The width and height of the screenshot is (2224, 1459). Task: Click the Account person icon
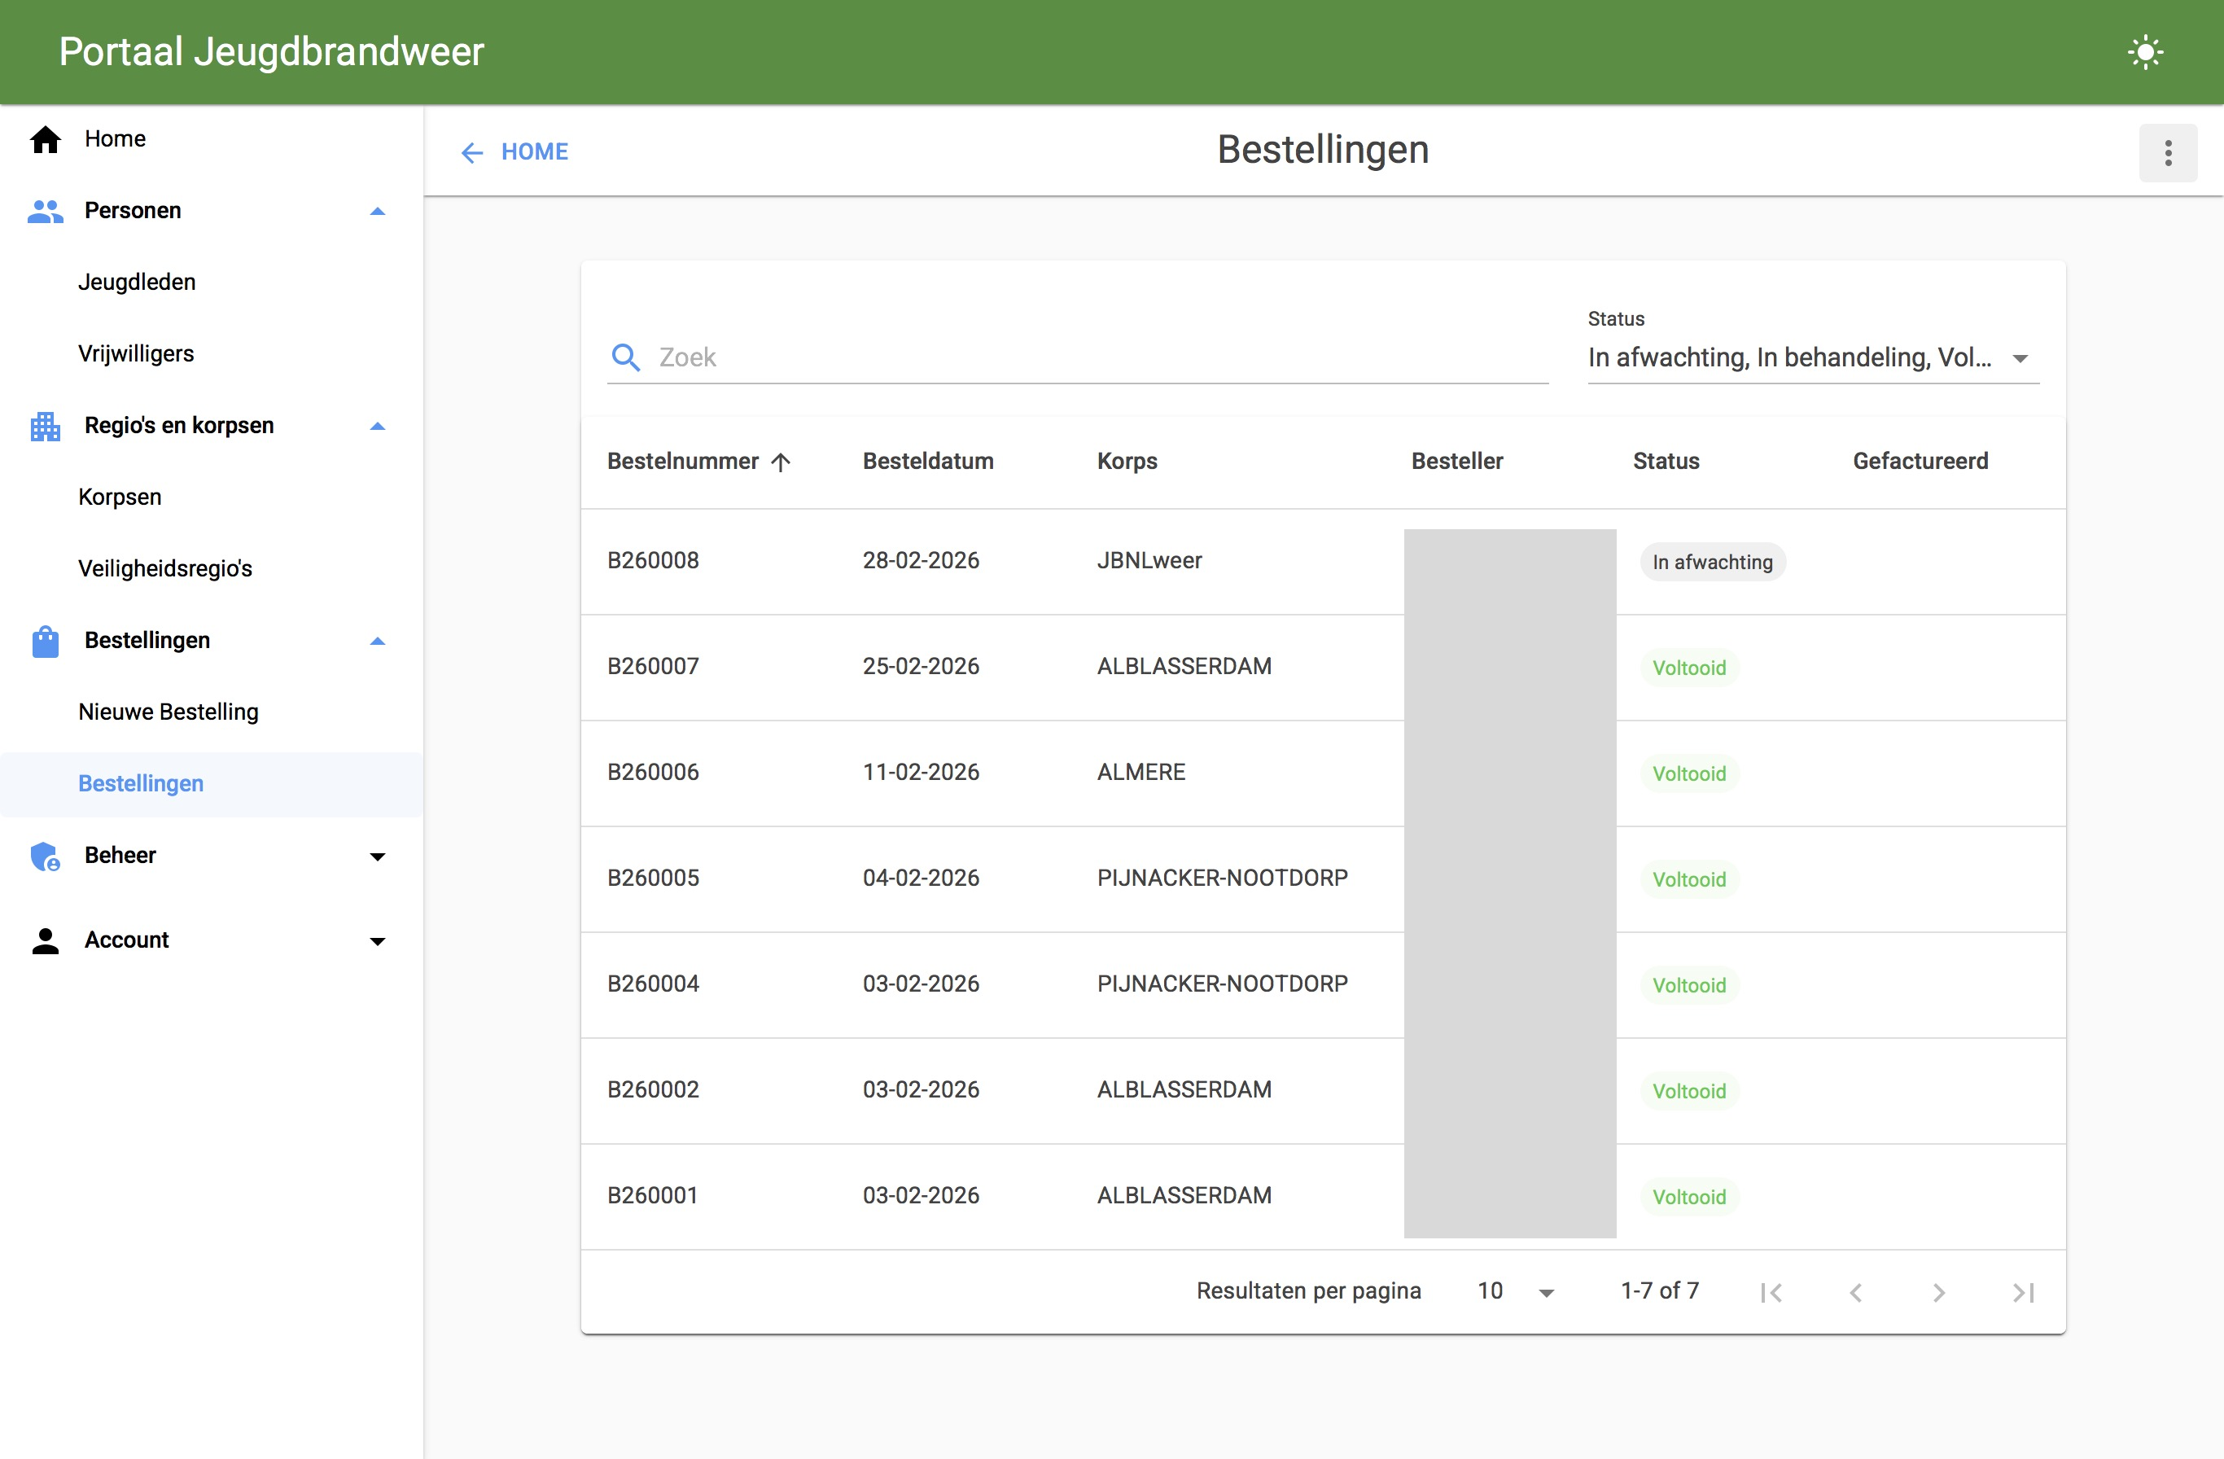coord(45,940)
